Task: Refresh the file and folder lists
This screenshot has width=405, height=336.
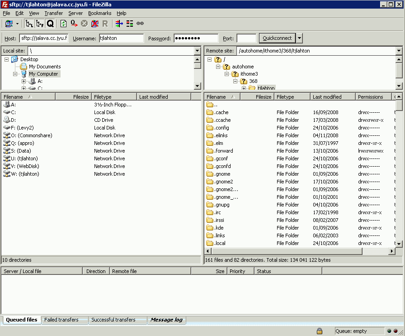Action: (x=63, y=24)
